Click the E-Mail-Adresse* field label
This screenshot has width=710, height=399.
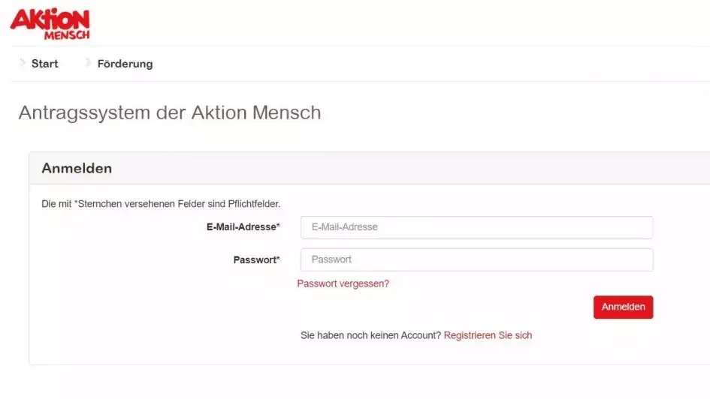click(x=243, y=226)
